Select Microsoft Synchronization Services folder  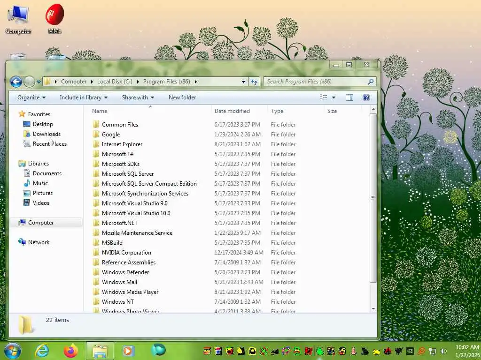(x=145, y=194)
